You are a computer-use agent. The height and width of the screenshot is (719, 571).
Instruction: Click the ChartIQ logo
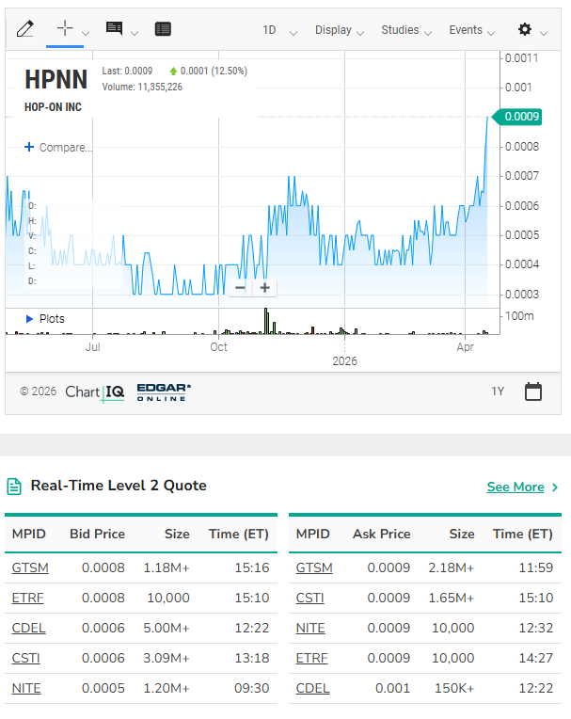click(95, 392)
